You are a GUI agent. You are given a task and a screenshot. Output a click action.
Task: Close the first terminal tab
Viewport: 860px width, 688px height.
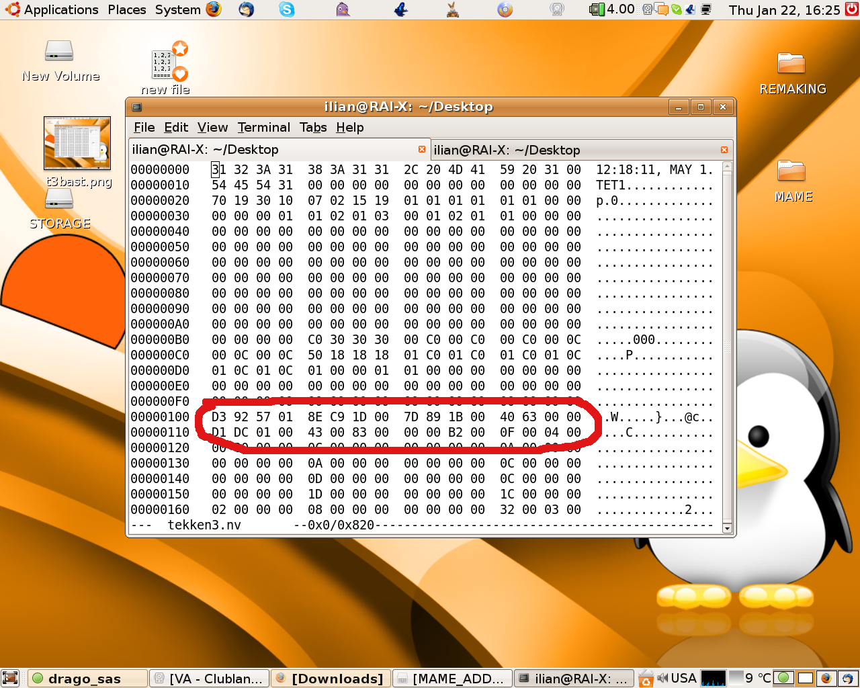422,149
